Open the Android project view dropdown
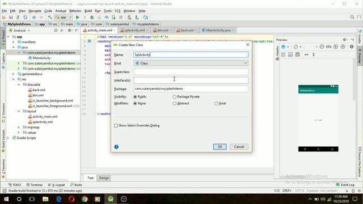363x204 pixels. (x=19, y=30)
